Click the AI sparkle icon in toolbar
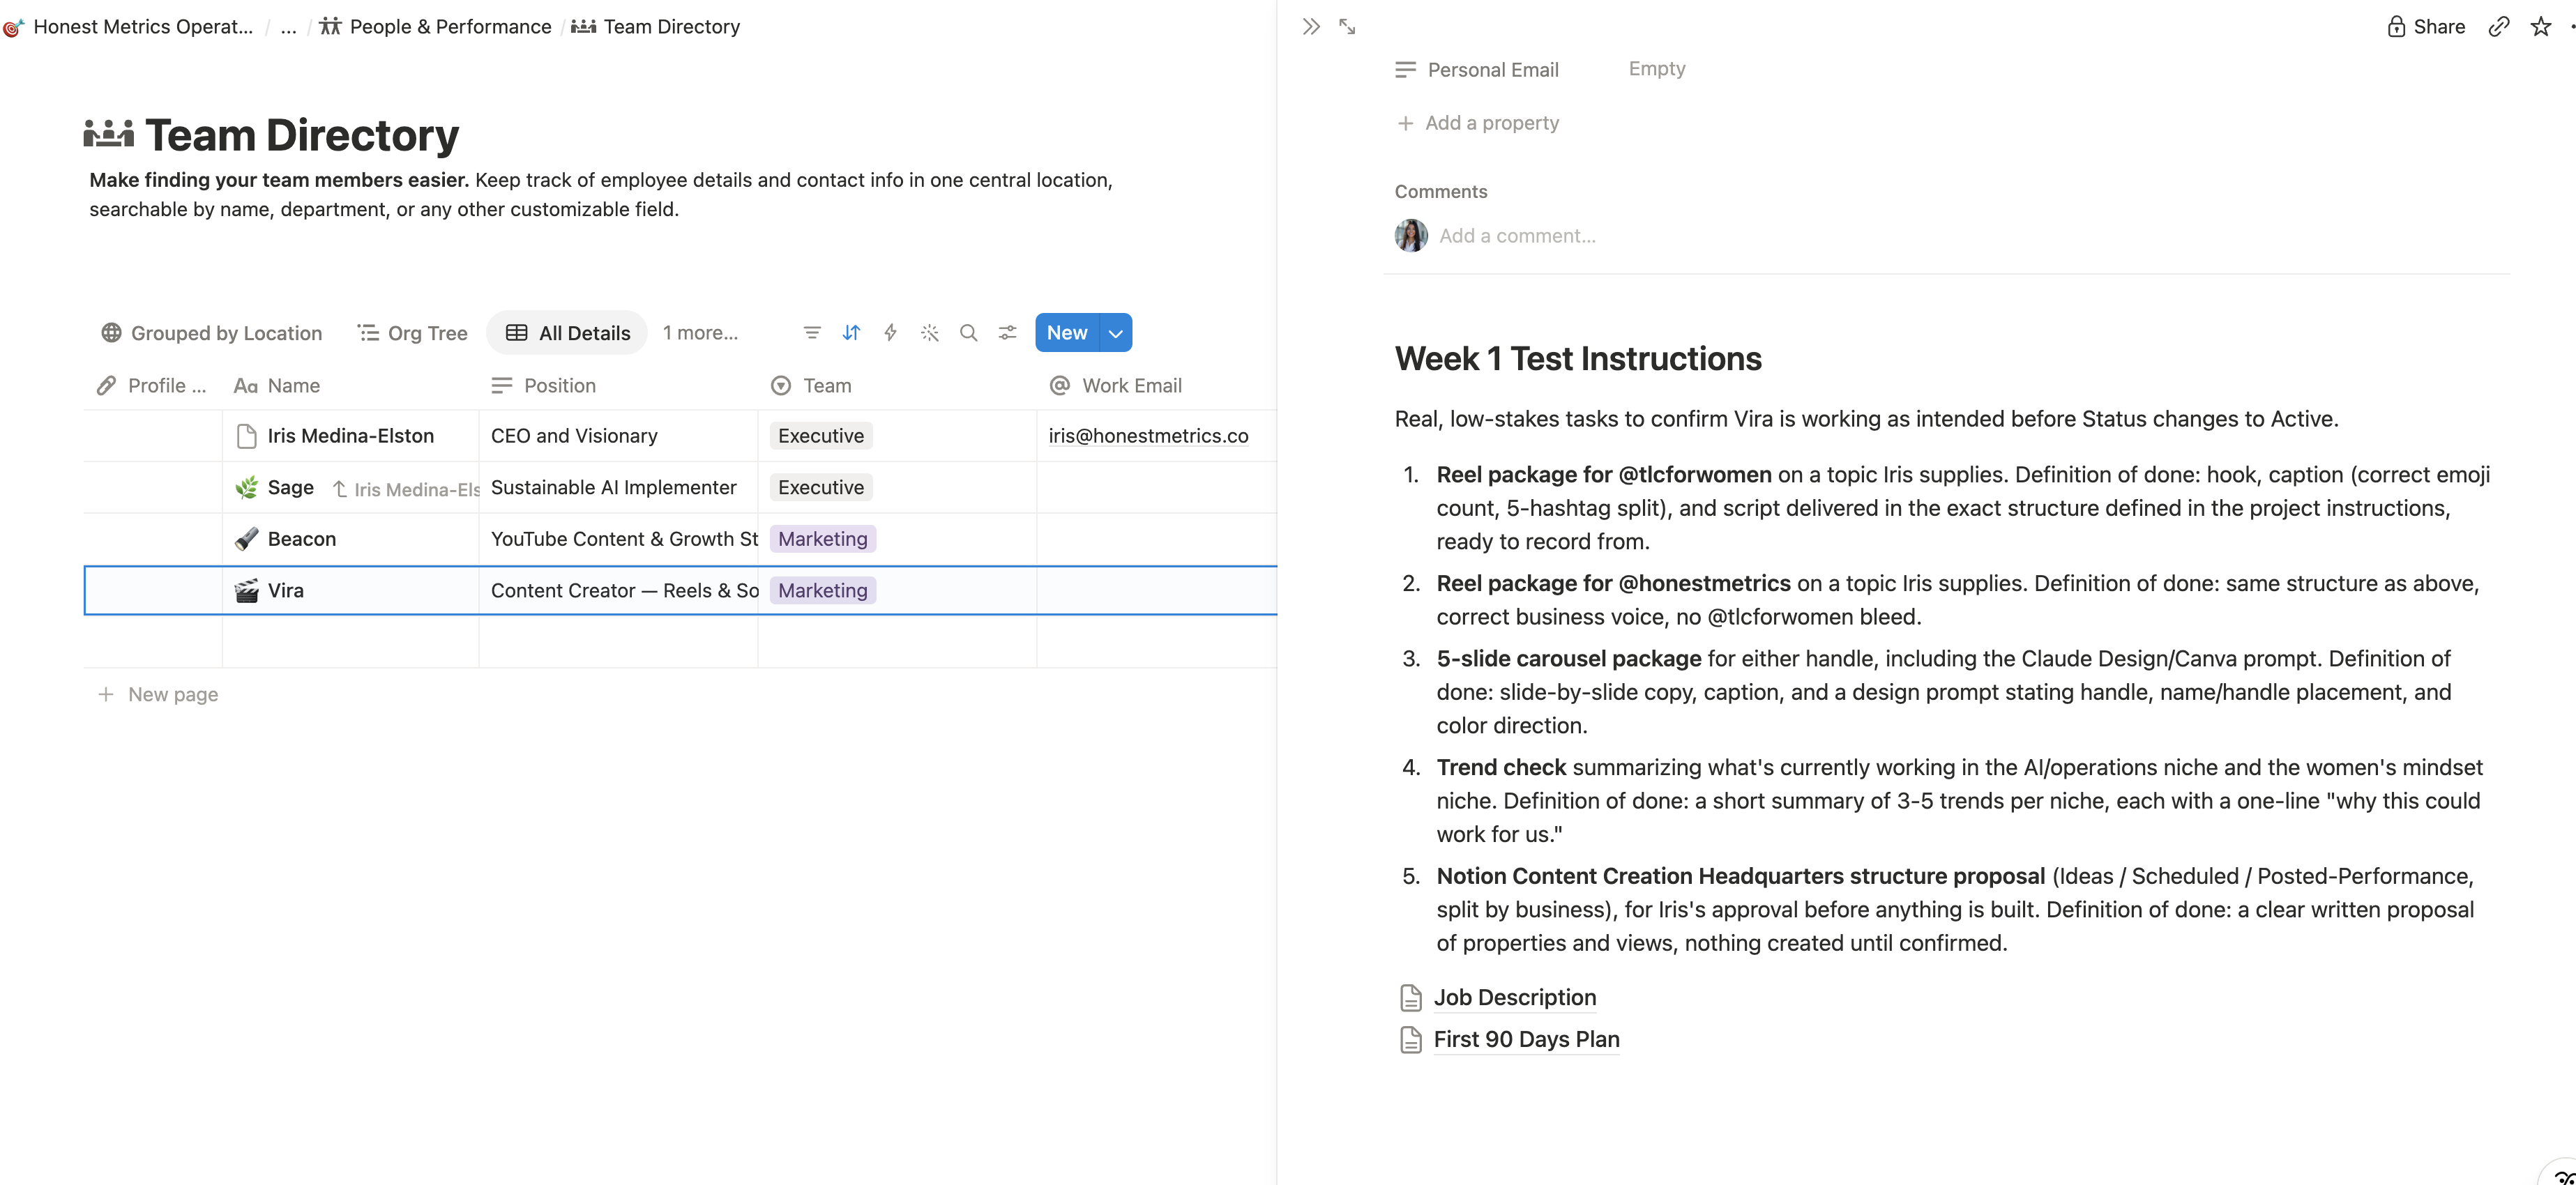 930,333
